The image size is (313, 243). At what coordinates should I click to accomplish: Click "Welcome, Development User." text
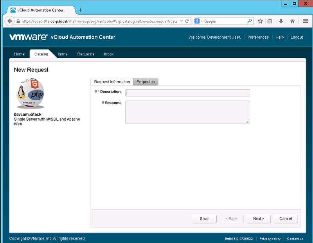click(x=214, y=37)
